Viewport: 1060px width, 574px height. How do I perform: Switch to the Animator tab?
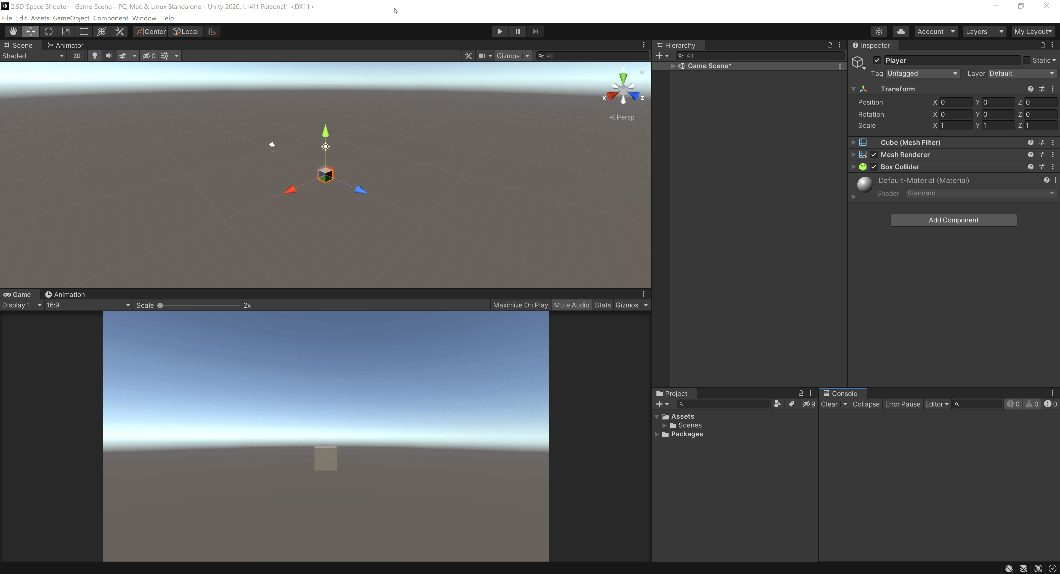[65, 45]
